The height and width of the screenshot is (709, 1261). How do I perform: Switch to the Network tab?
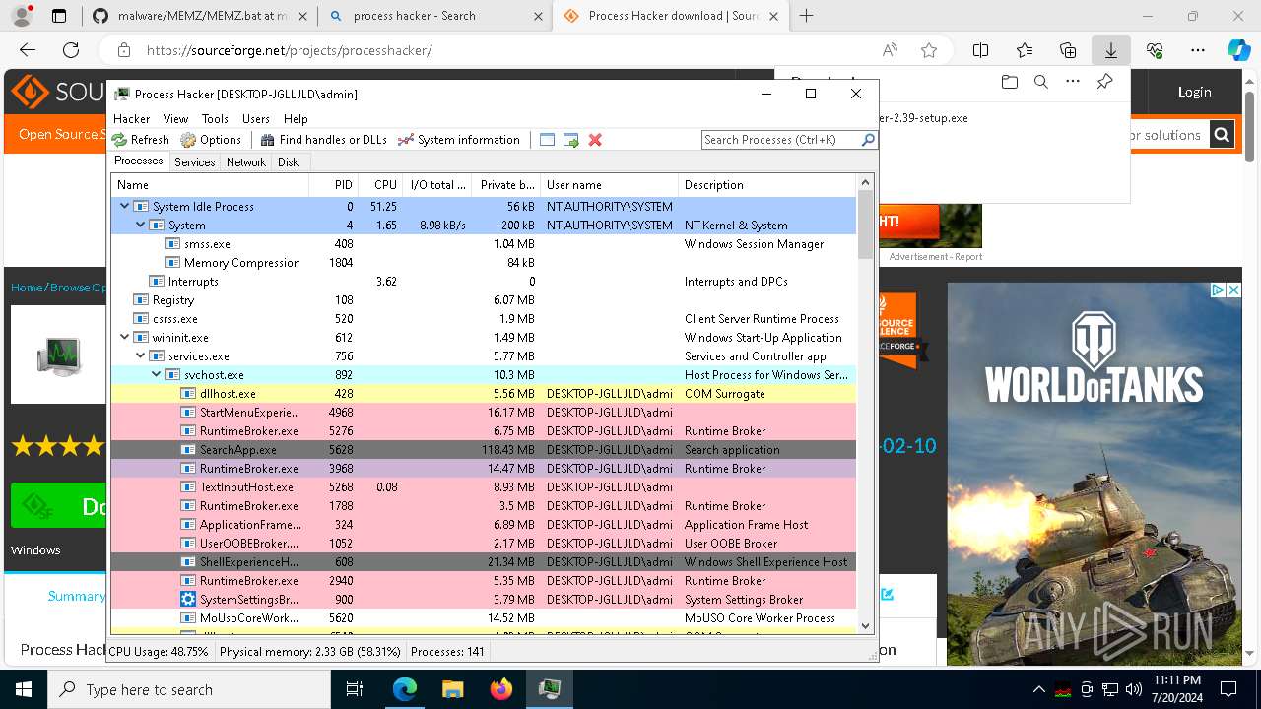point(246,161)
